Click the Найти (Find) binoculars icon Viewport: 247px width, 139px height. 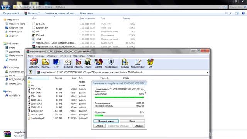click(x=88, y=63)
